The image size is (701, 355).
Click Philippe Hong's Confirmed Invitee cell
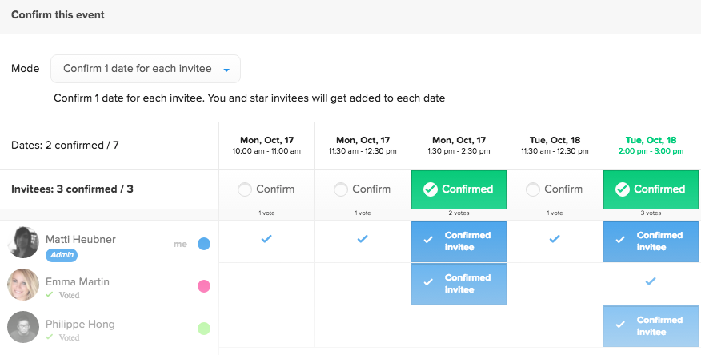pos(651,326)
